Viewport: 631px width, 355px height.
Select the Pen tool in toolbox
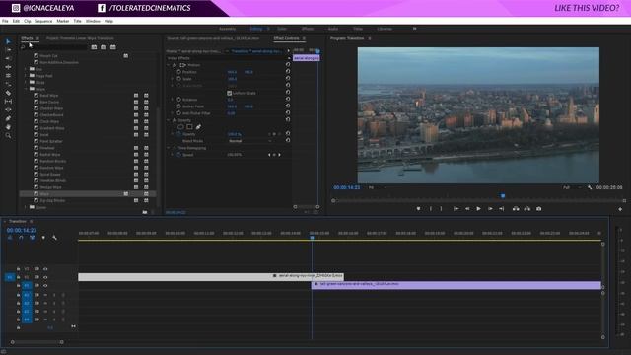point(8,118)
